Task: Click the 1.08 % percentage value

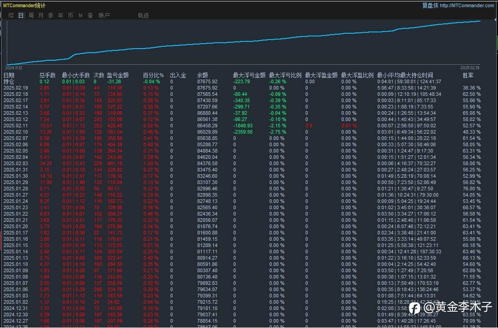Action: tap(151, 163)
